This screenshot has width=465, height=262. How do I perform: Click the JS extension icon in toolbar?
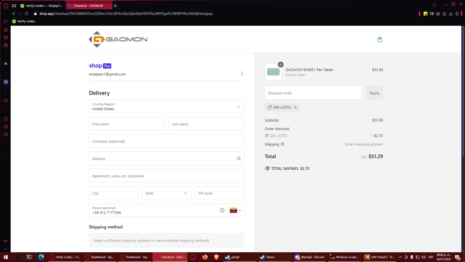coord(425,14)
